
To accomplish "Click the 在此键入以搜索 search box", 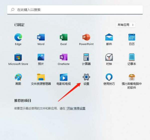I will pos(75,10).
